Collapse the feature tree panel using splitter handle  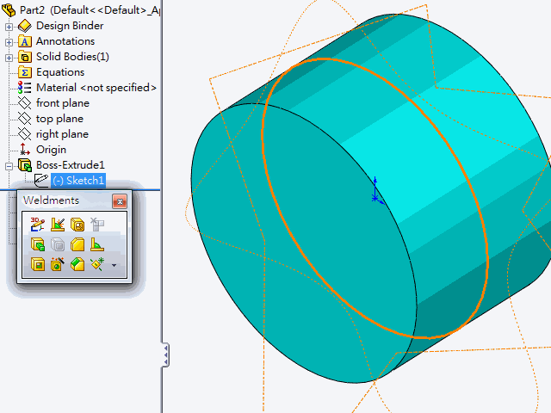165,354
